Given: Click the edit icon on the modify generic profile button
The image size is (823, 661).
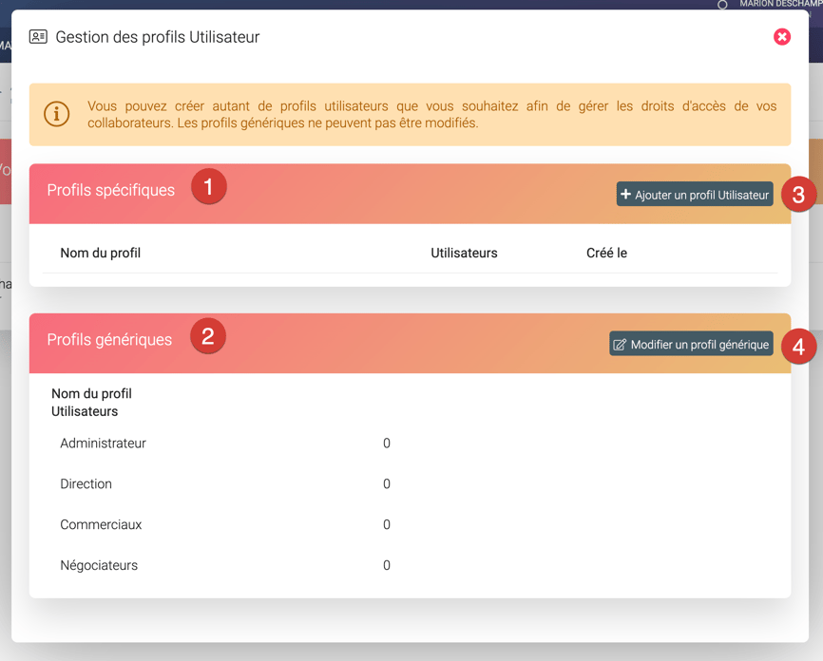Looking at the screenshot, I should point(620,344).
